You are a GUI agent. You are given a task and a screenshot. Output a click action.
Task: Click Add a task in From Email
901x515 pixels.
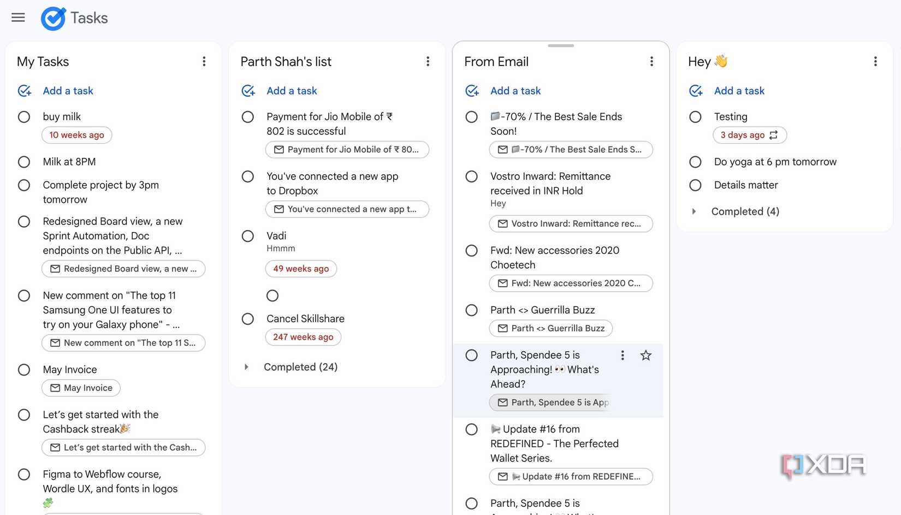coord(516,91)
